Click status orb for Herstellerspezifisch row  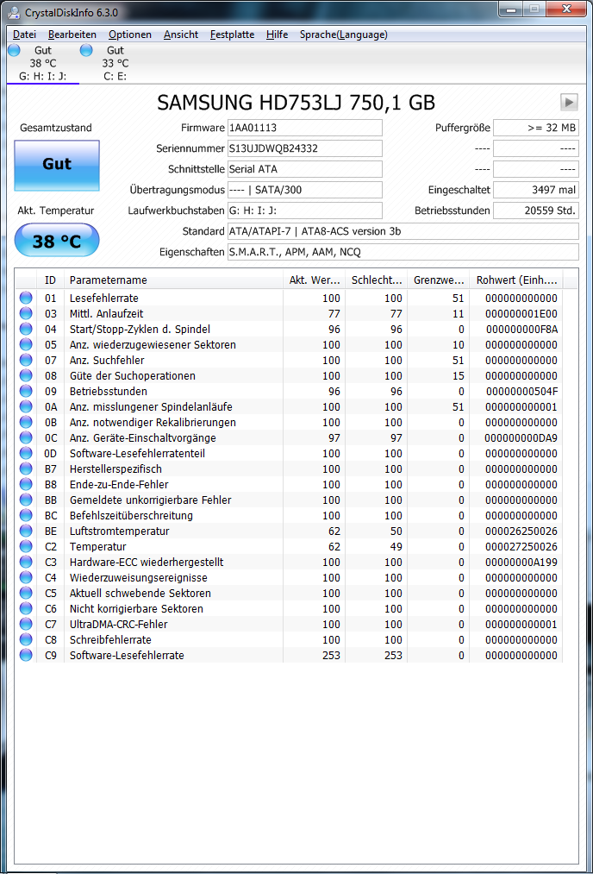pos(26,468)
